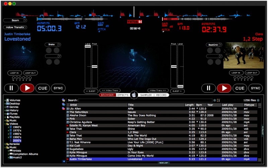The height and width of the screenshot is (168, 268).
Task: Eject the track from the right deck
Action: pos(177,91)
